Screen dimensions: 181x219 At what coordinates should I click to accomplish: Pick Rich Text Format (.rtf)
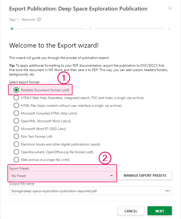click(x=17, y=136)
